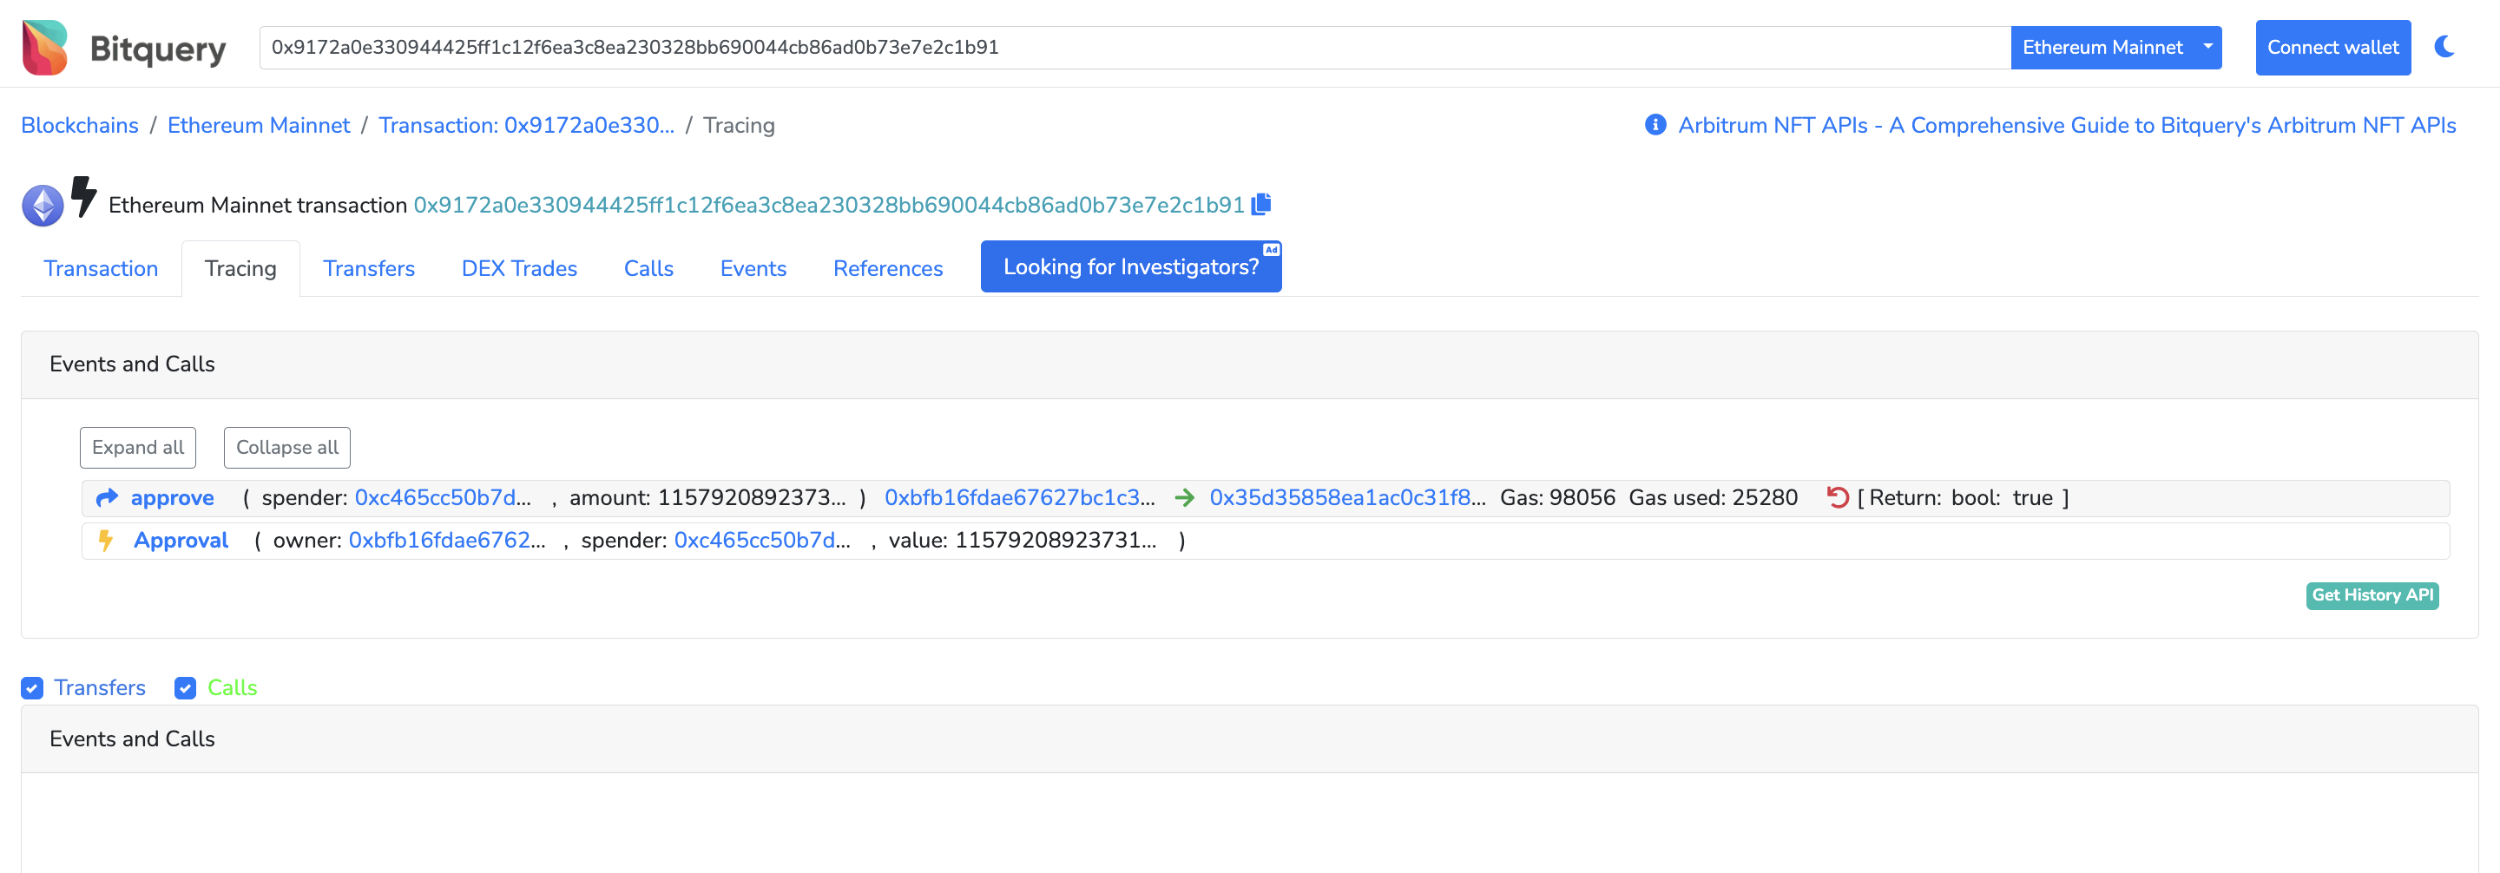Open caller address 0xbfb16fdae67627bc1c3...
This screenshot has width=2500, height=873.
pyautogui.click(x=1020, y=497)
